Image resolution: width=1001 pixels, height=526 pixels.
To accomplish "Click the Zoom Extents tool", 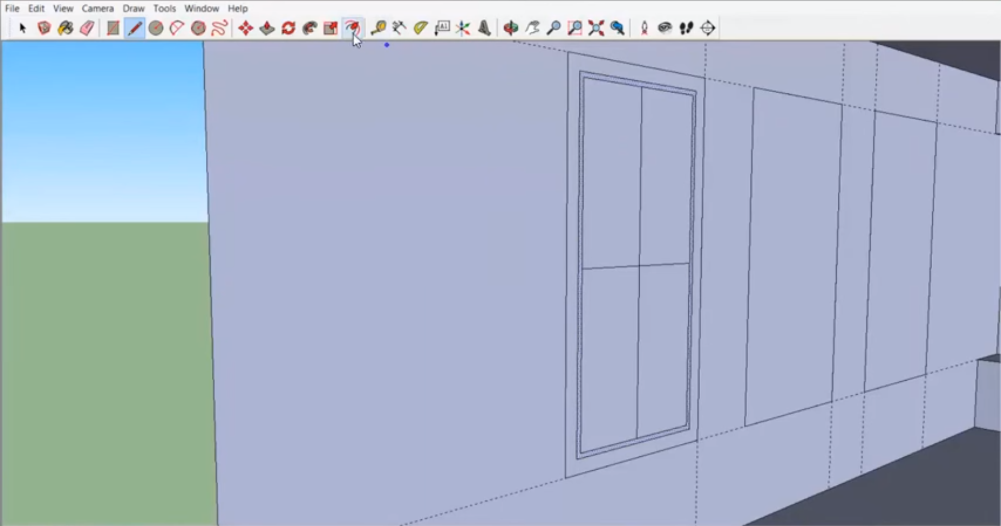I will (x=596, y=28).
